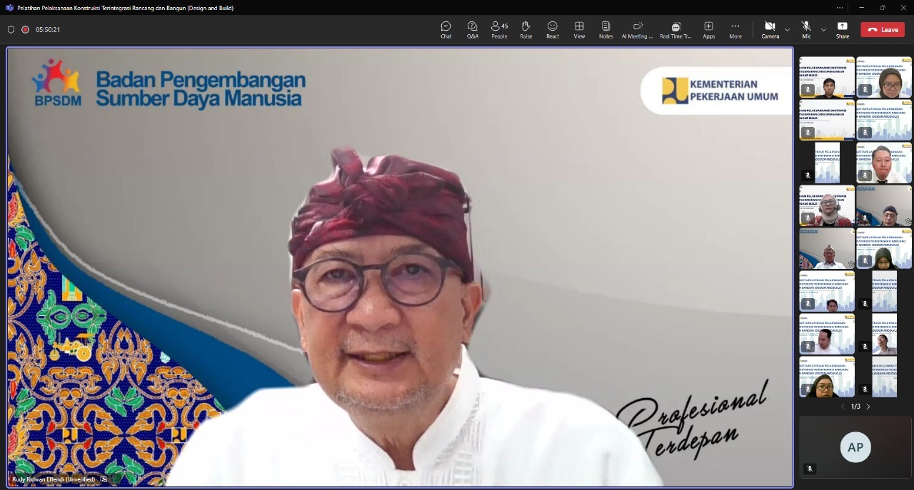This screenshot has height=490, width=914.
Task: Open the View layout menu
Action: [579, 29]
